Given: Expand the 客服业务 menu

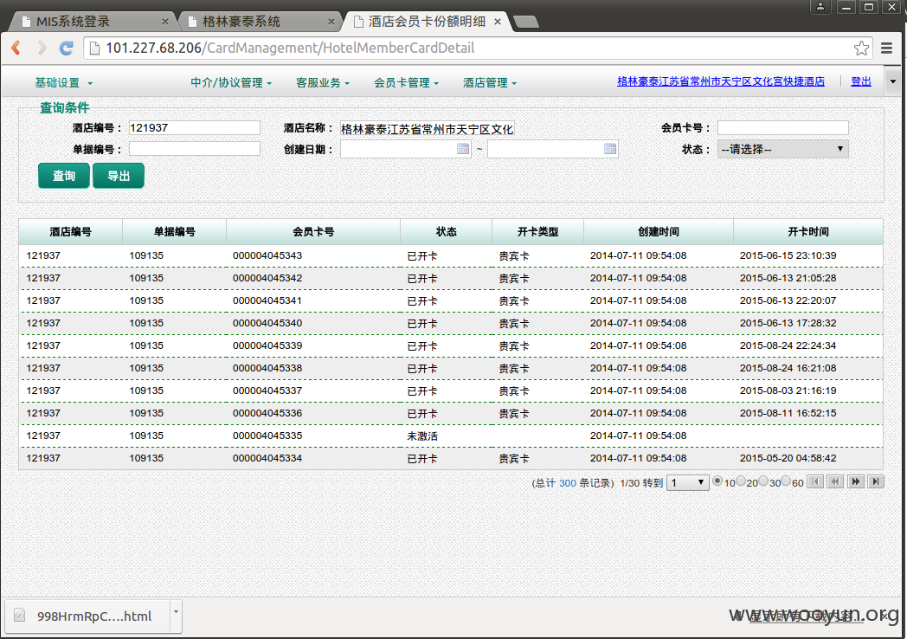Looking at the screenshot, I should tap(323, 83).
